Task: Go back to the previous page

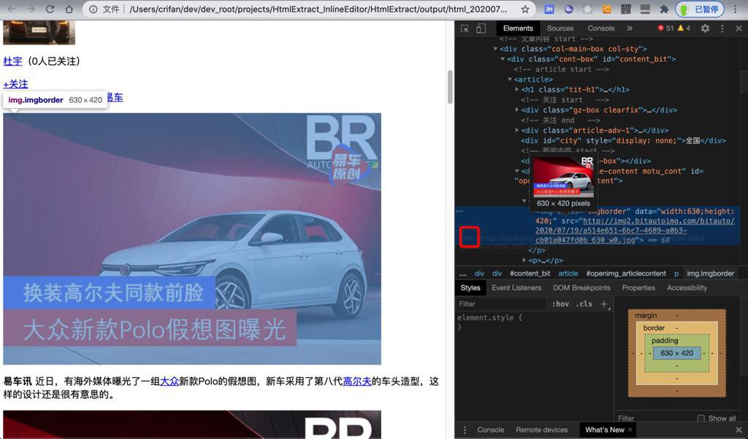Action: point(12,9)
